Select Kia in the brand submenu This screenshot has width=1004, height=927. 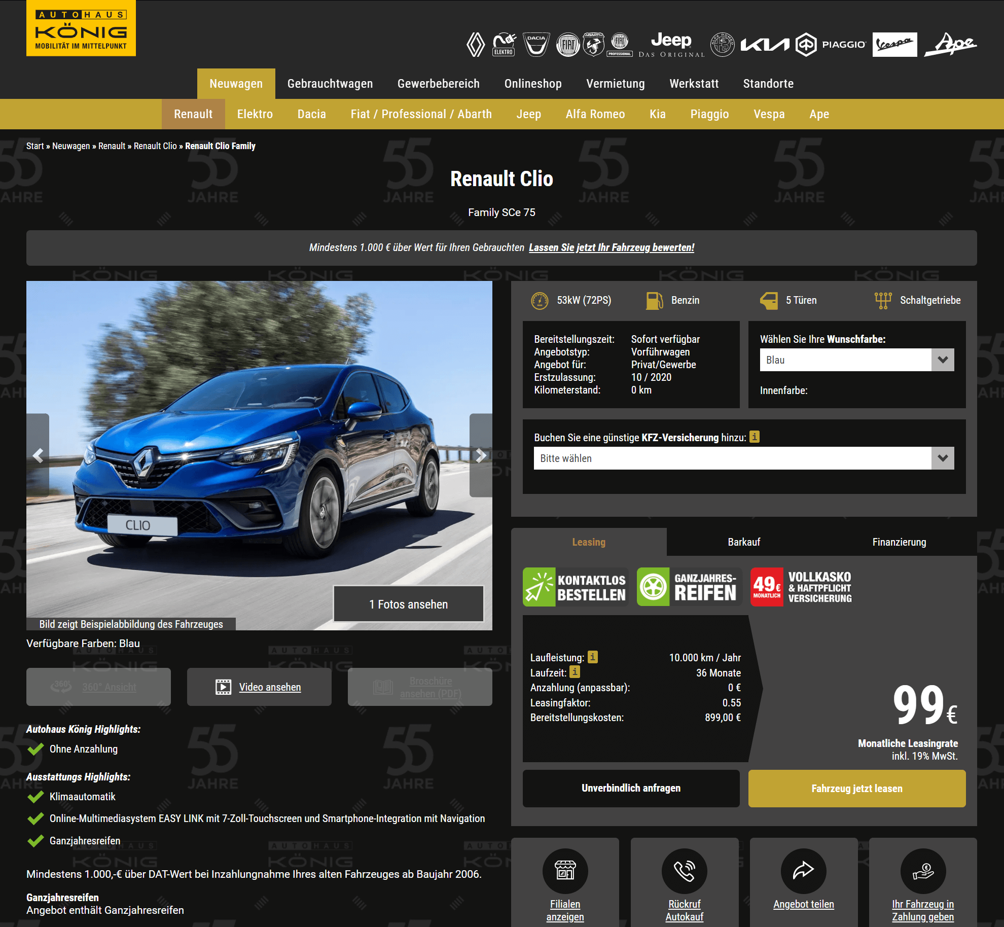[x=658, y=114]
